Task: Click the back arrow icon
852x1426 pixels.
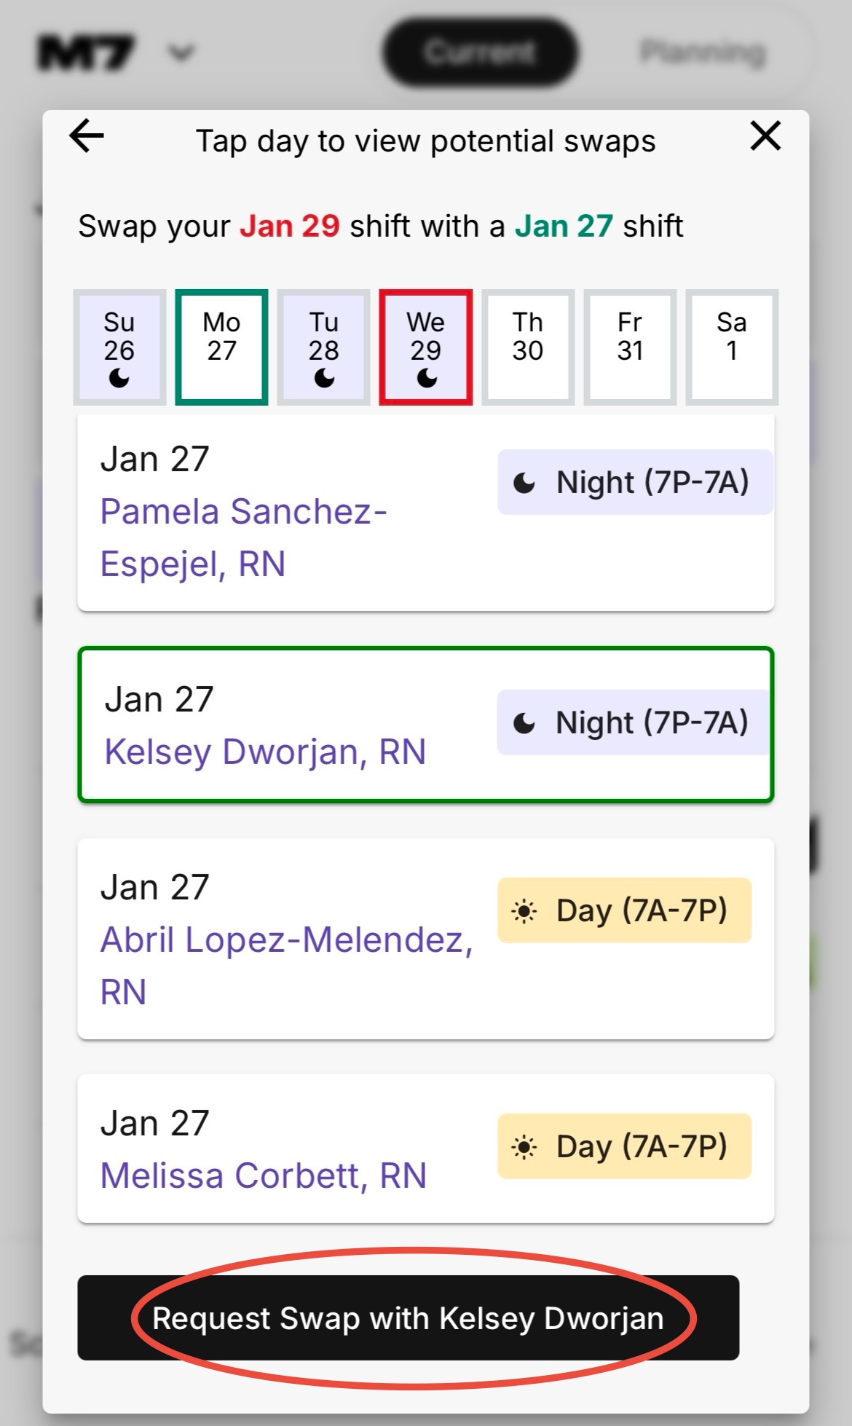Action: pyautogui.click(x=87, y=137)
